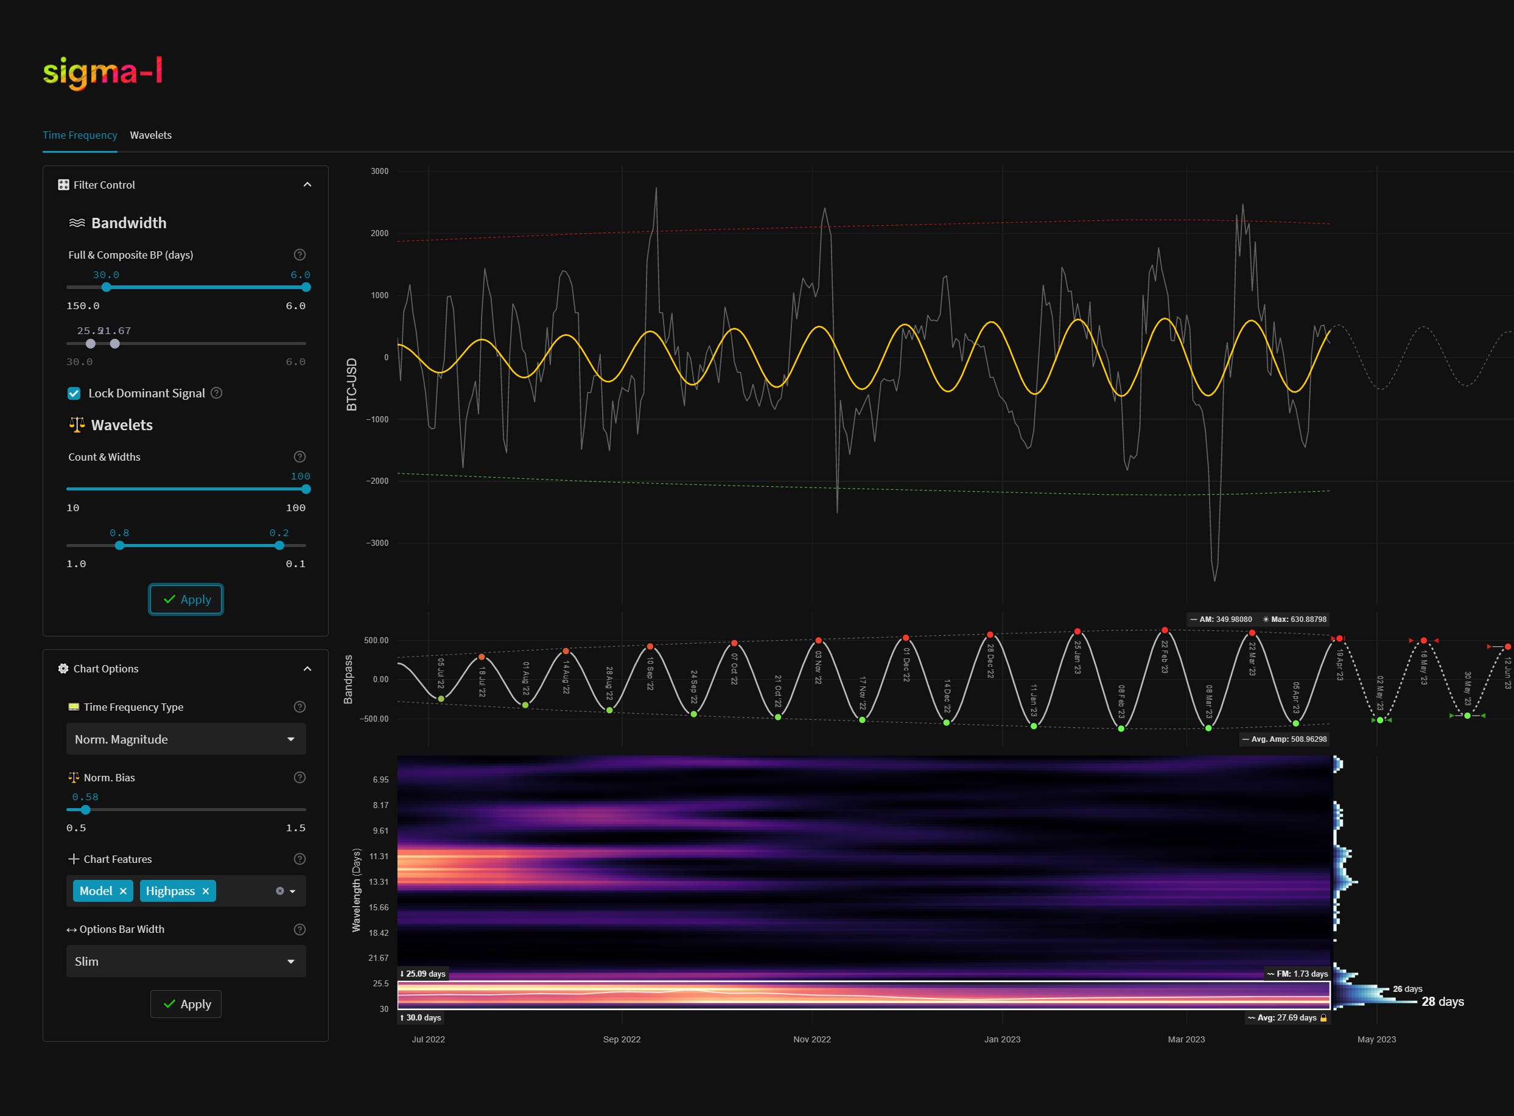Click help icon next to Lock Dominant Signal
This screenshot has height=1116, width=1514.
pyautogui.click(x=216, y=392)
